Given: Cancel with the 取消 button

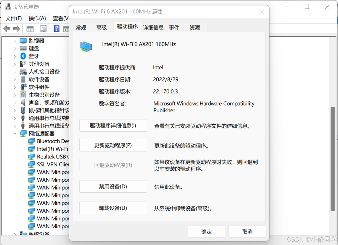Looking at the screenshot, I should [247, 232].
